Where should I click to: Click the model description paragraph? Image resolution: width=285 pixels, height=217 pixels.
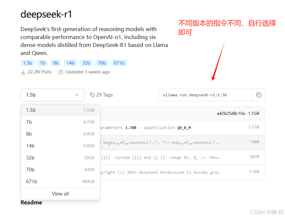(94, 41)
